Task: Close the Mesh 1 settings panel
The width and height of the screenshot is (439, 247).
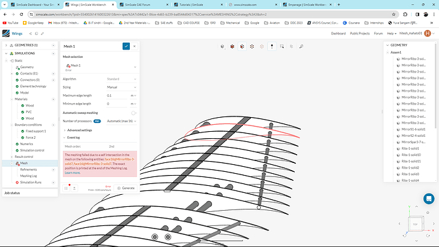Action: [x=134, y=46]
